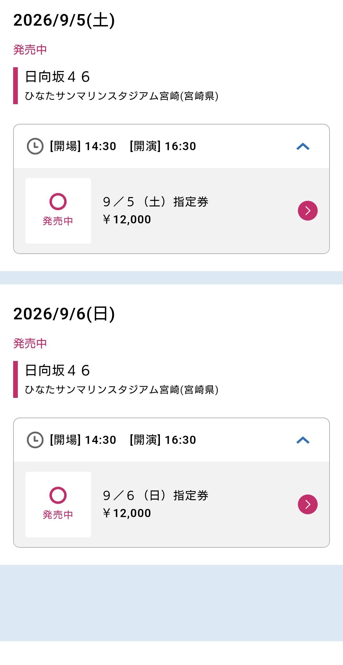Screen dimensions: 343x665
Task: Toggle the 9/5 [開場] 14:30 header row
Action: [171, 146]
